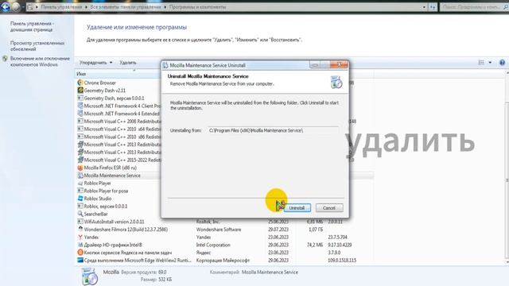Viewport: 509px width, 286px height.
Task: Select Roblox, версия 0.0.0.1 icon
Action: [80, 207]
